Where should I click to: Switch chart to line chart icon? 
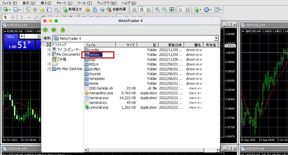pyautogui.click(x=149, y=10)
